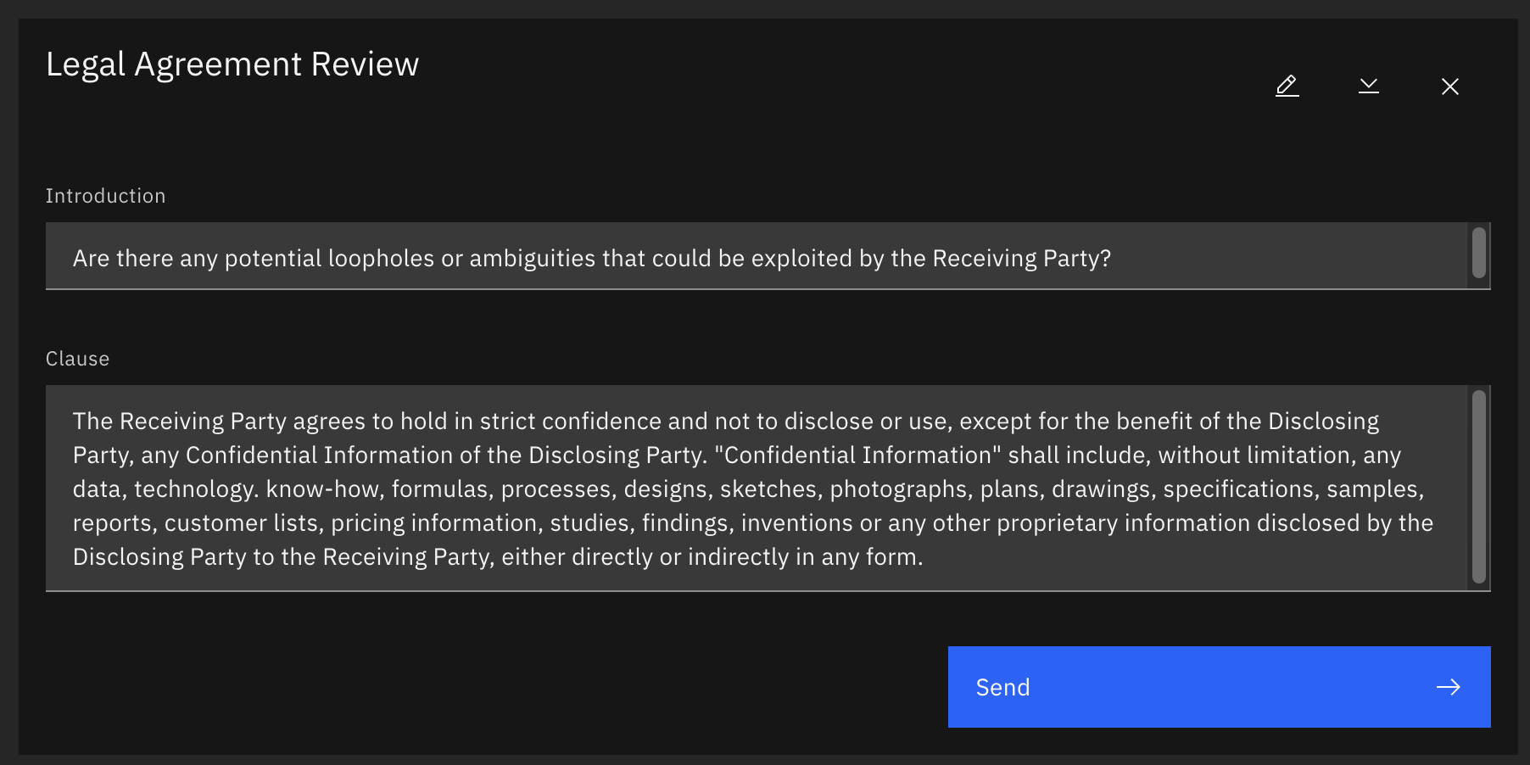This screenshot has height=765, width=1530.
Task: Click after 'Receiving Party?' in Introduction
Action: coord(1113,259)
